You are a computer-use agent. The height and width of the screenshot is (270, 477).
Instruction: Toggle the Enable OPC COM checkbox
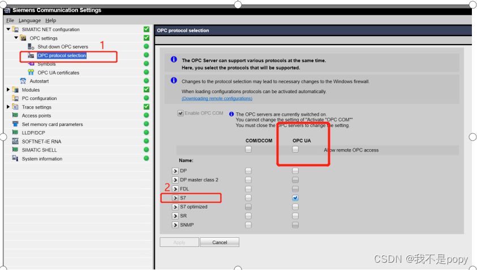(181, 114)
